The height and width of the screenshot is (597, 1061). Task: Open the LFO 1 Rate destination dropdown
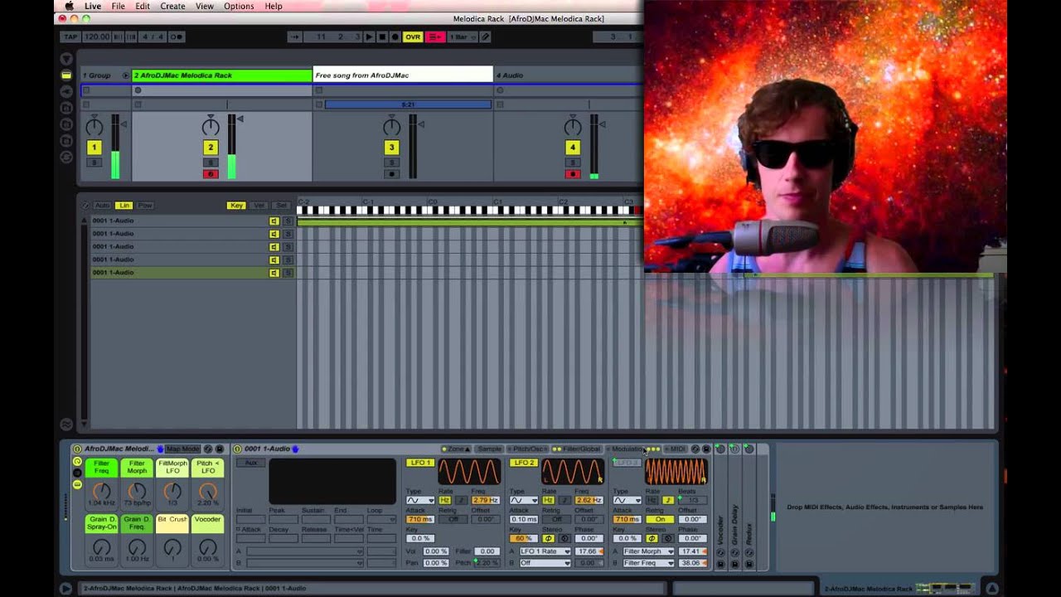[x=545, y=551]
